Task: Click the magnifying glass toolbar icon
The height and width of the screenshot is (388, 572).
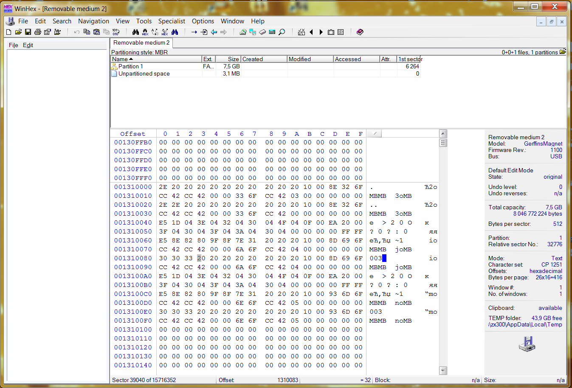Action: pyautogui.click(x=282, y=32)
